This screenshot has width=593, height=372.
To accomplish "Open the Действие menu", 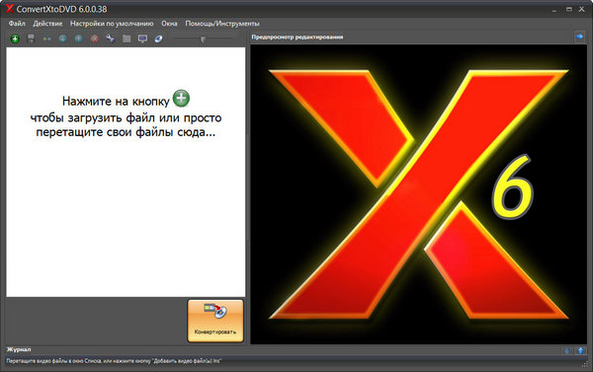I will (47, 24).
